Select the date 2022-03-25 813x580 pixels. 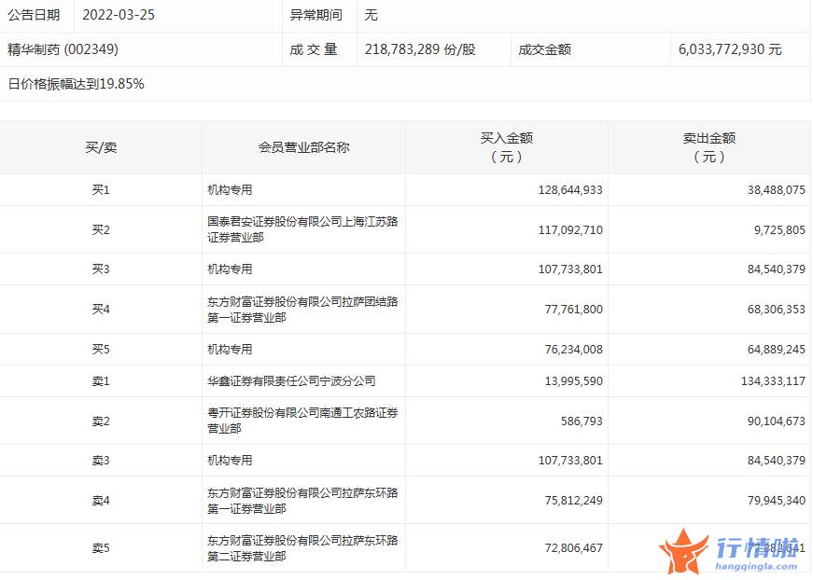[119, 15]
